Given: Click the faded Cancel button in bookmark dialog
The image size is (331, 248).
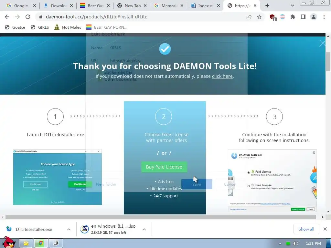Looking at the screenshot, I should point(230,184).
